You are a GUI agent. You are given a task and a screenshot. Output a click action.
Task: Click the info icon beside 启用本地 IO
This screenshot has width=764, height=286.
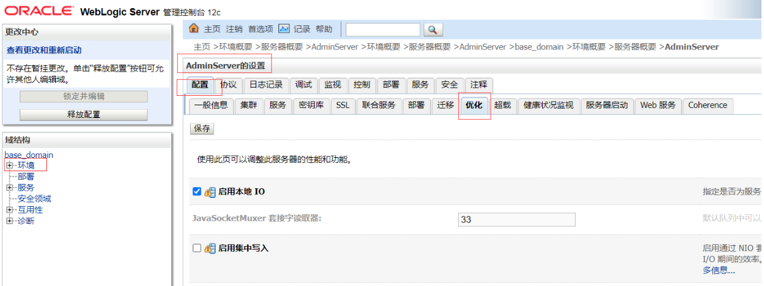pyautogui.click(x=210, y=192)
